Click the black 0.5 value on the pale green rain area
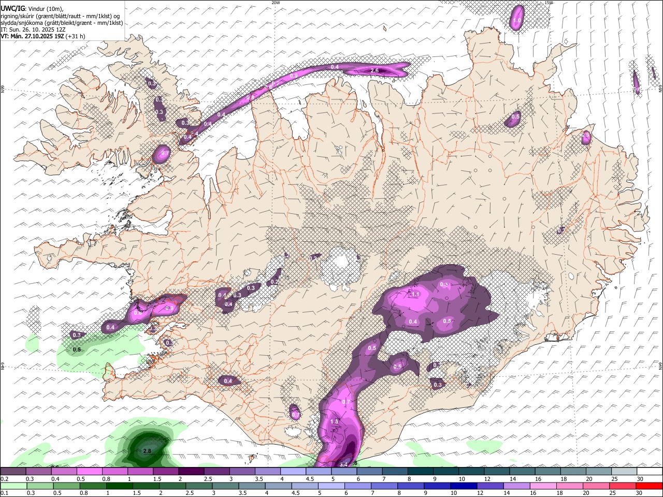Viewport: 663px width, 497px height. pyautogui.click(x=77, y=350)
